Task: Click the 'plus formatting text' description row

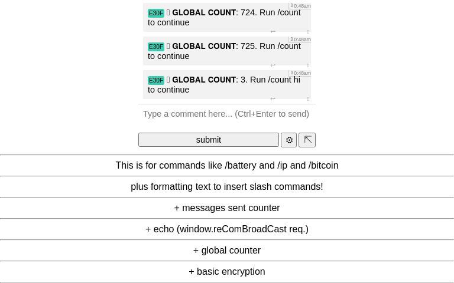Action: pos(227,187)
